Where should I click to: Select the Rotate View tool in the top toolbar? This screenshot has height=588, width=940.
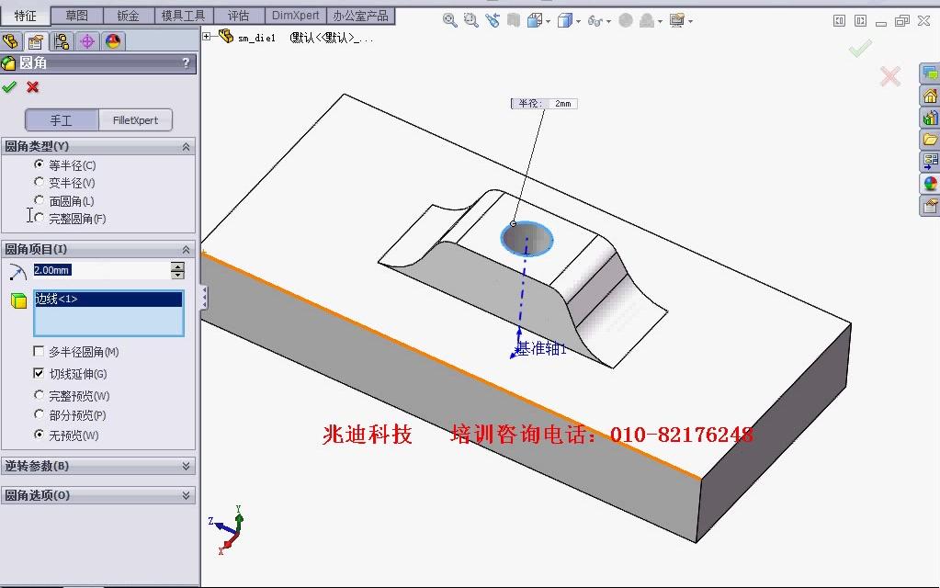493,19
